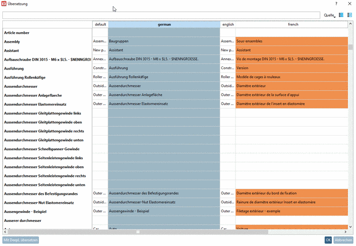The height and width of the screenshot is (246, 356).
Task: Click the Abbrechen button
Action: tap(343, 240)
